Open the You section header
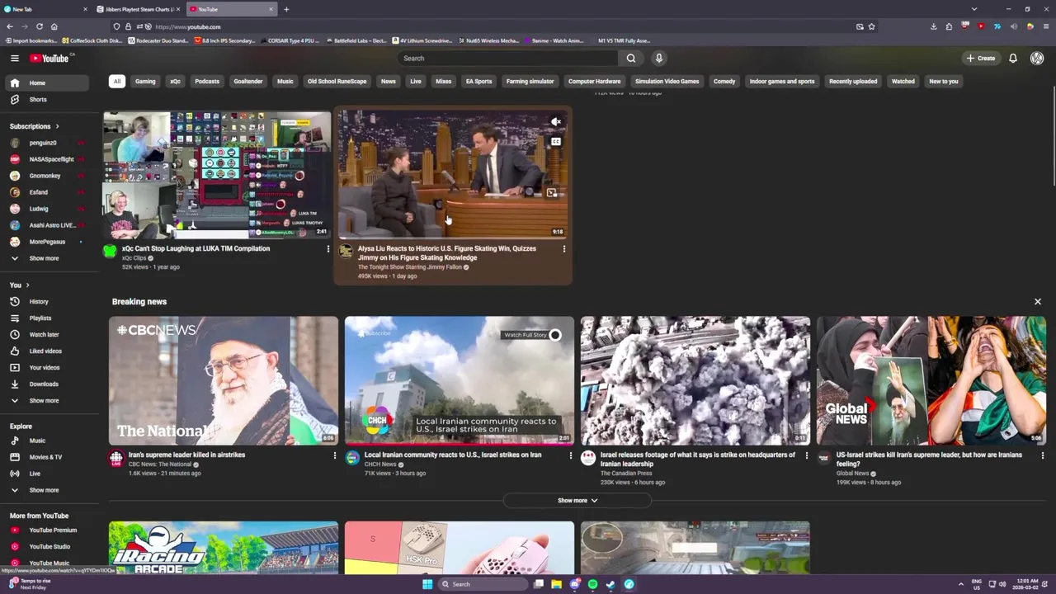Screen dimensions: 1056x594 click(x=19, y=285)
